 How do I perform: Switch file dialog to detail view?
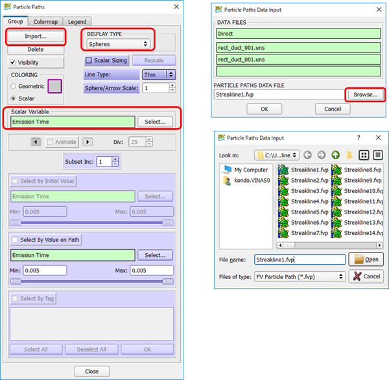[378, 155]
